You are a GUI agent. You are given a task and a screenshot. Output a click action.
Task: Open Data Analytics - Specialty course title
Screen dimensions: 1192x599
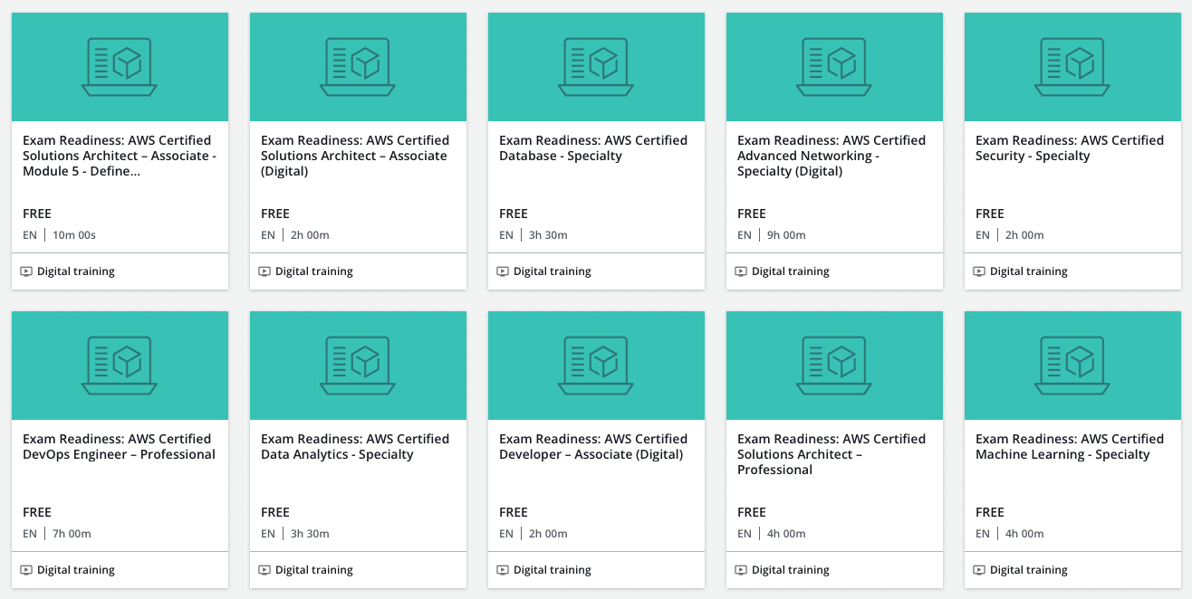click(x=355, y=447)
